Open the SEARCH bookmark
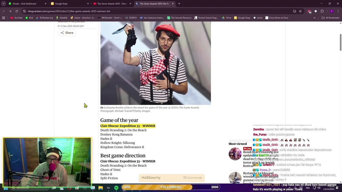Image resolution: width=342 pixels, height=192 pixels. 131,18
